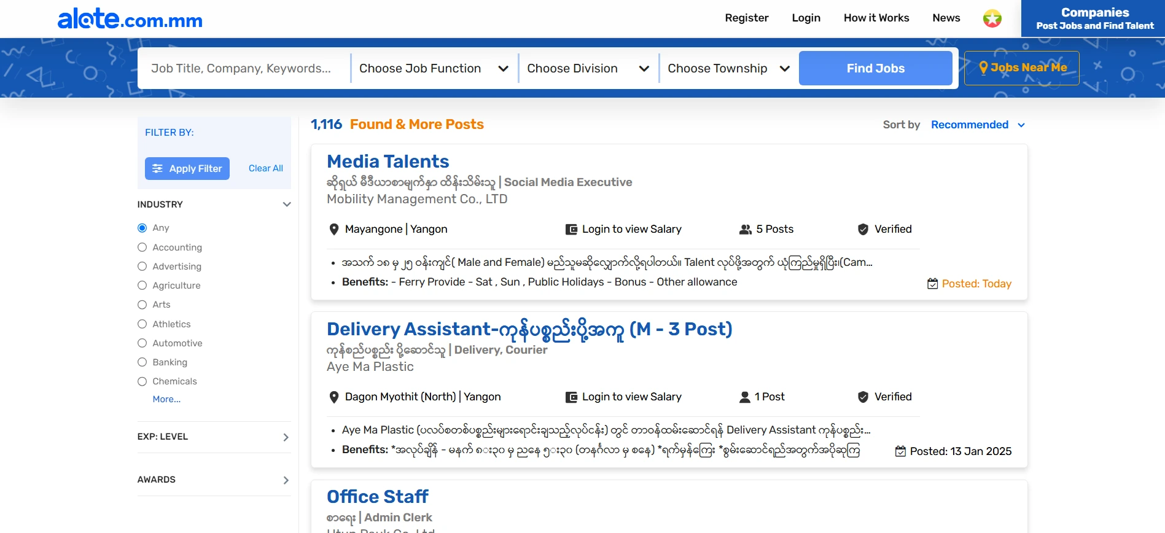The image size is (1165, 533).
Task: Select the Accounting industry radio button
Action: click(142, 247)
